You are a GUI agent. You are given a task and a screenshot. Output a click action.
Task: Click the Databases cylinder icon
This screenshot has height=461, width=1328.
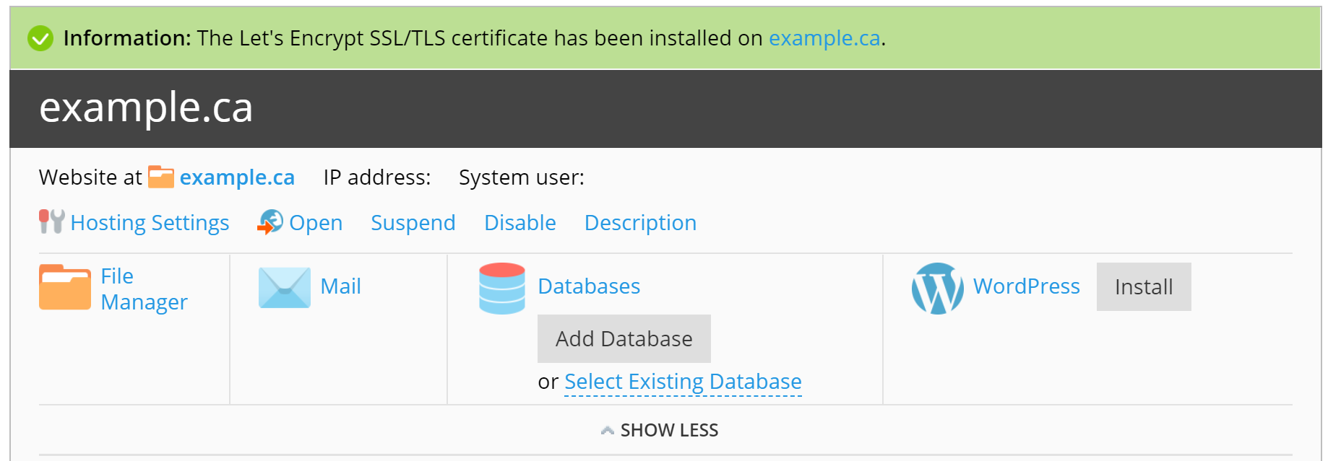[x=502, y=288]
